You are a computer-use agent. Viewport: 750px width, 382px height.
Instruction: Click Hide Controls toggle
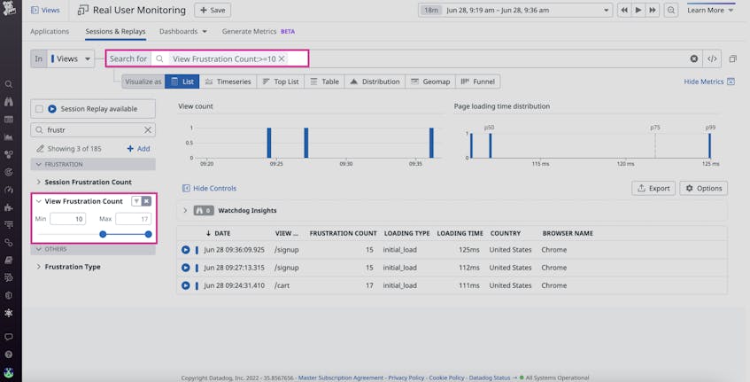[x=209, y=188]
